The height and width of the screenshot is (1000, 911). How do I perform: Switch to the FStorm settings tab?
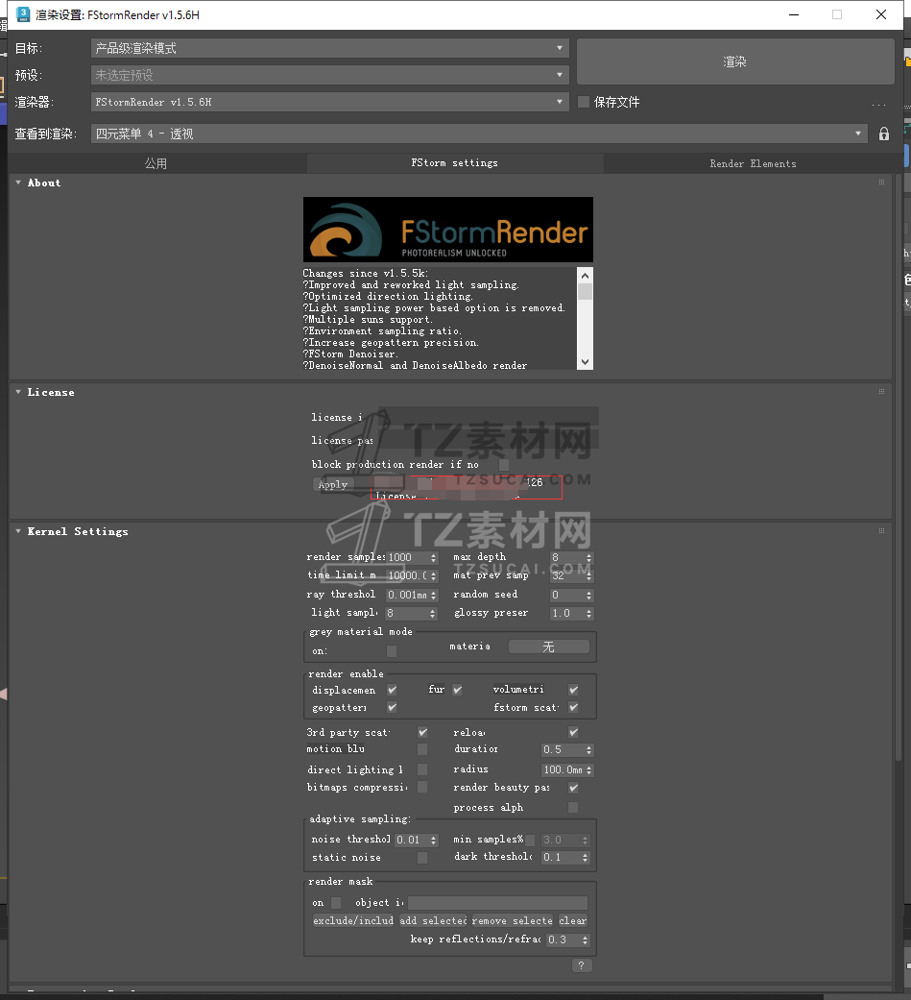[x=455, y=163]
